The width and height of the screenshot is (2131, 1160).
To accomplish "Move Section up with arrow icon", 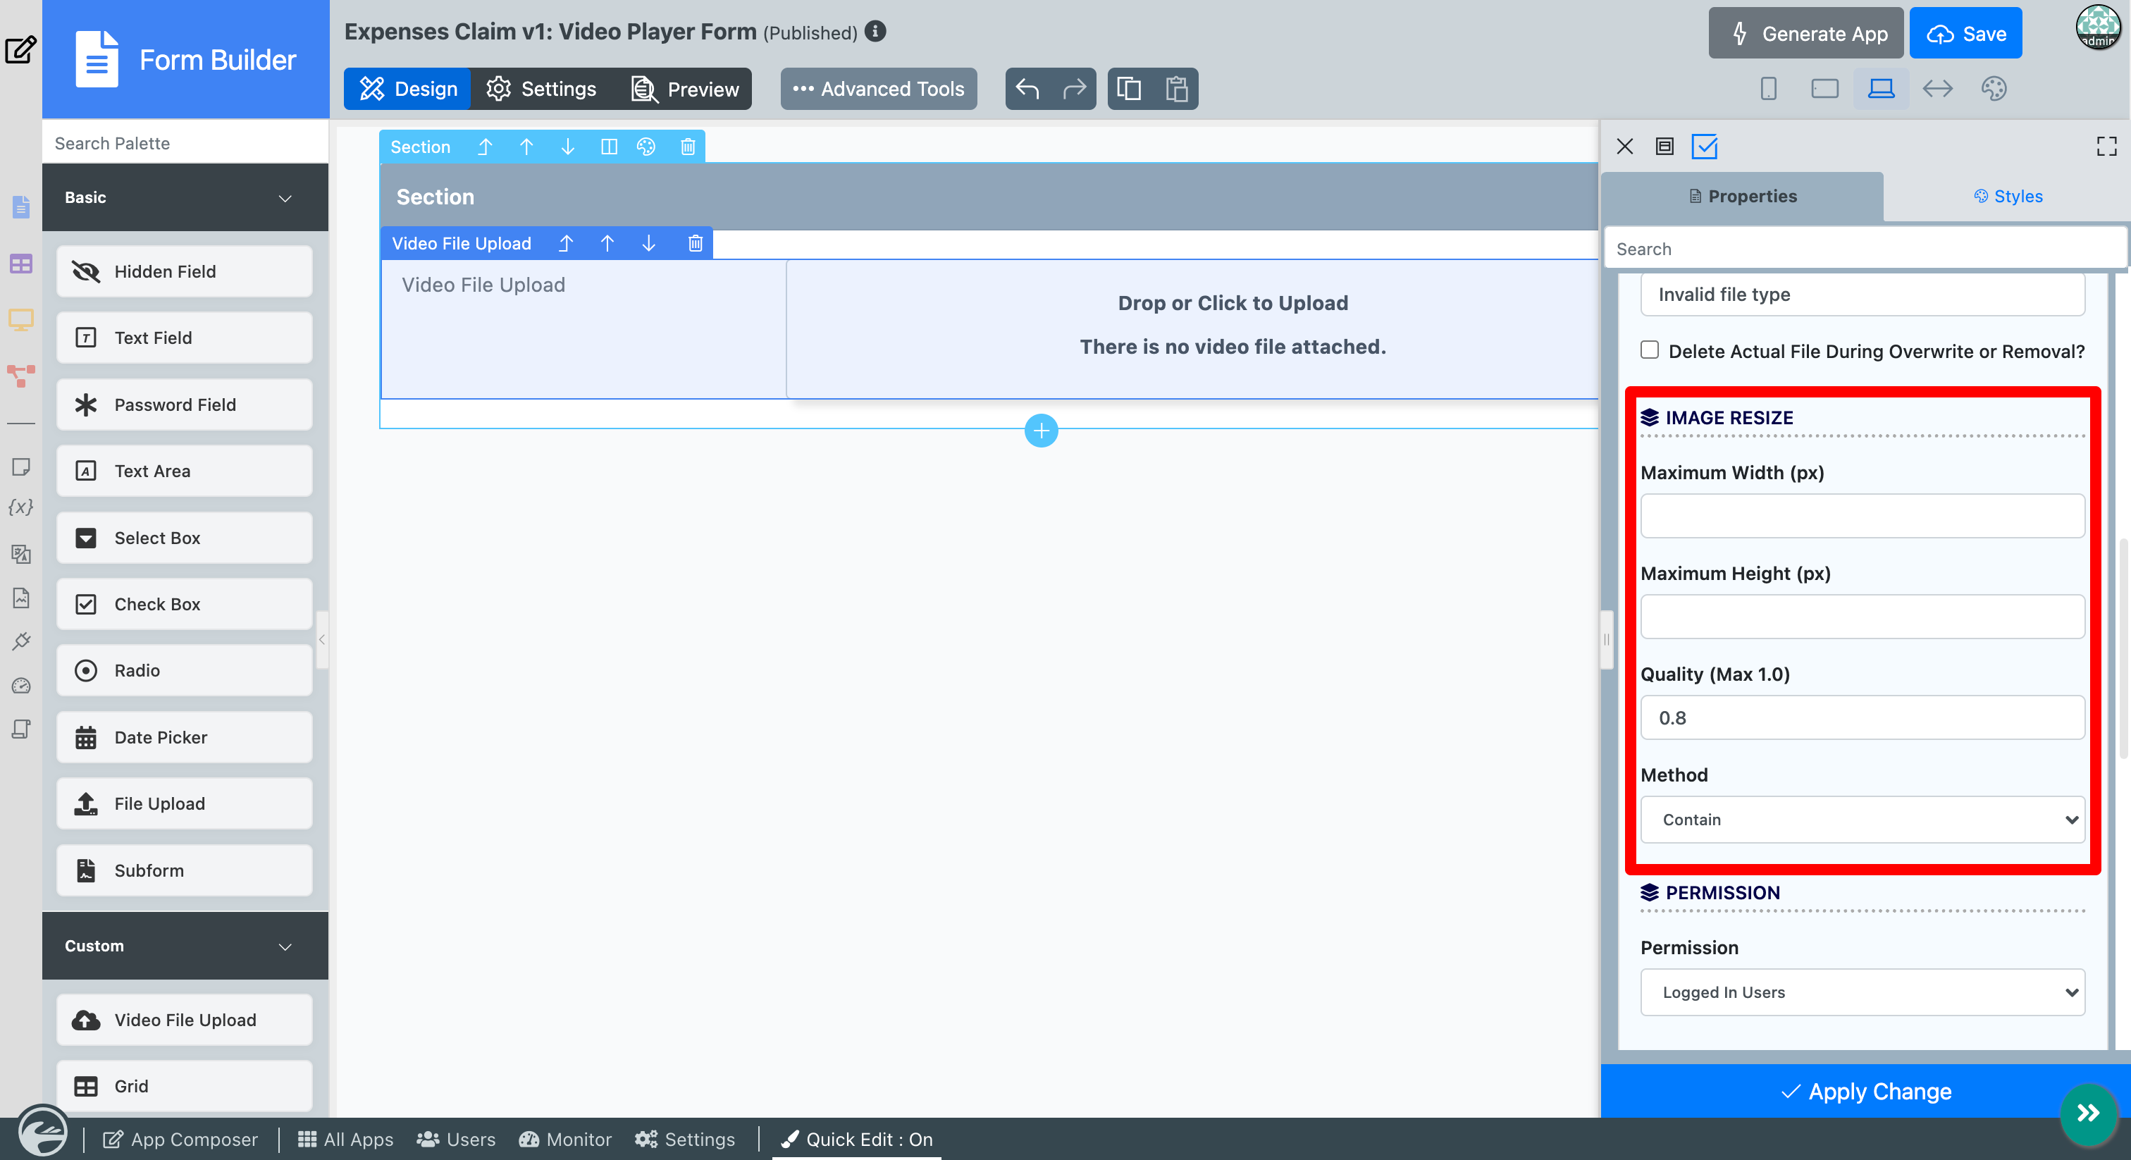I will click(526, 147).
